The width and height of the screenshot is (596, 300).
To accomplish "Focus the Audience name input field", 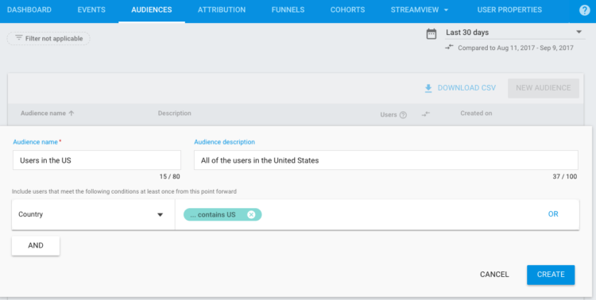I will (x=97, y=160).
